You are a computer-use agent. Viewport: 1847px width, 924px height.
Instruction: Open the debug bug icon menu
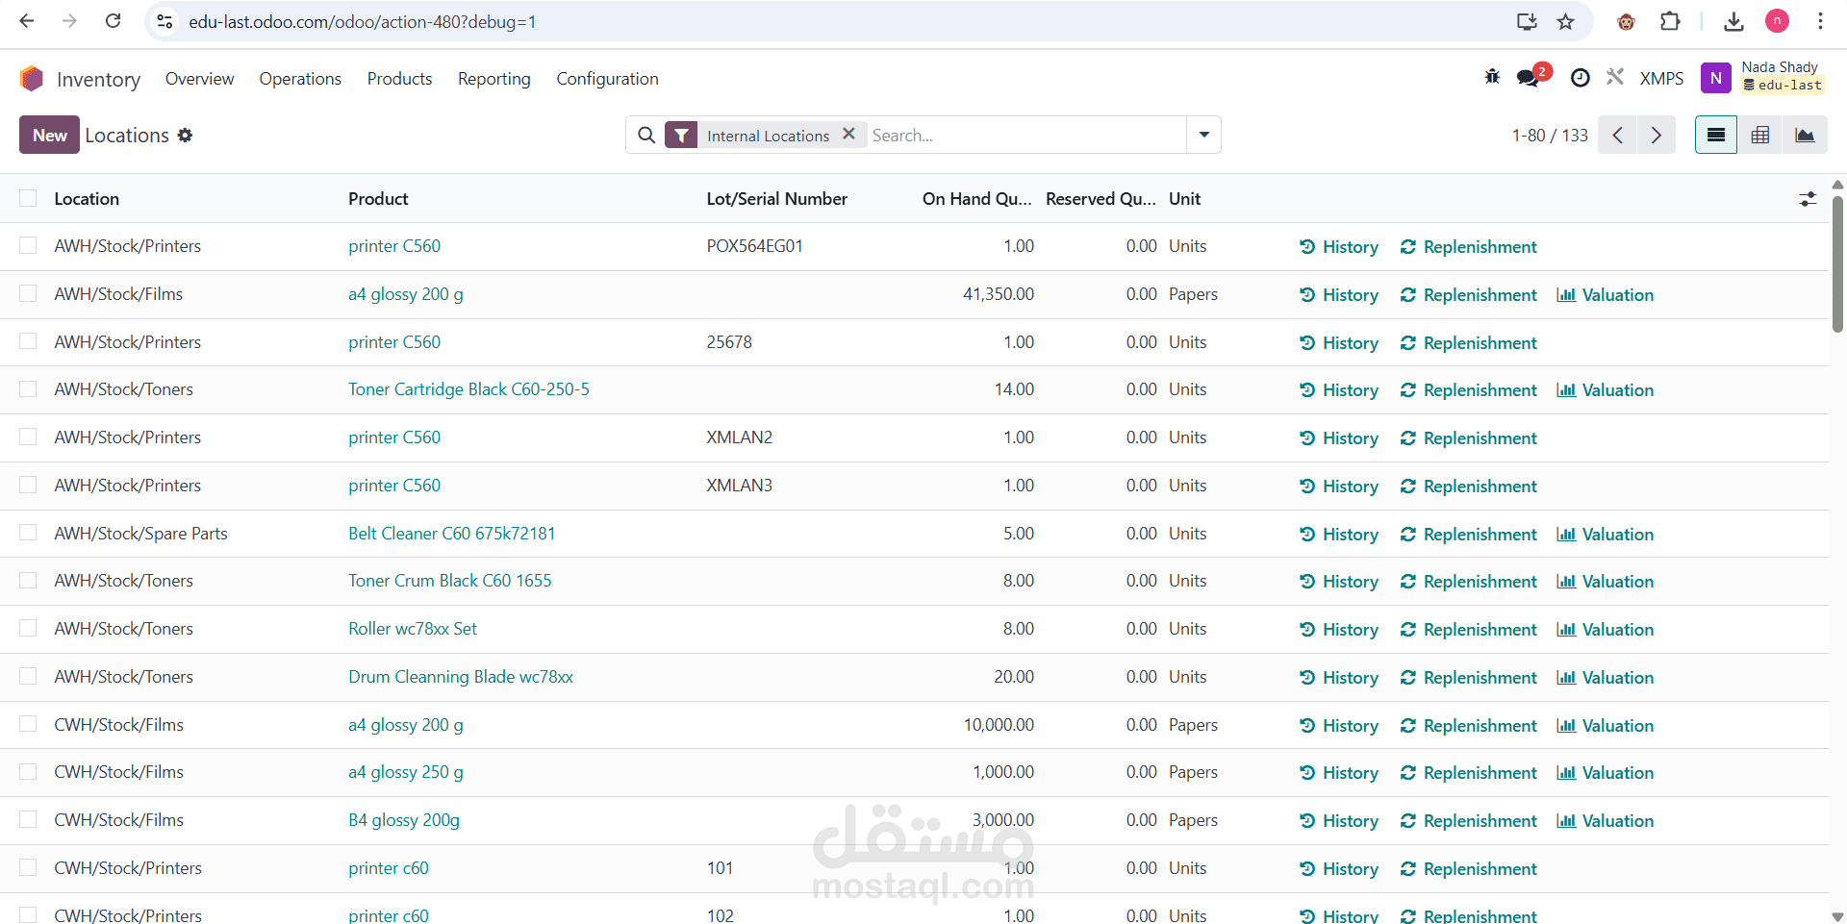point(1492,78)
